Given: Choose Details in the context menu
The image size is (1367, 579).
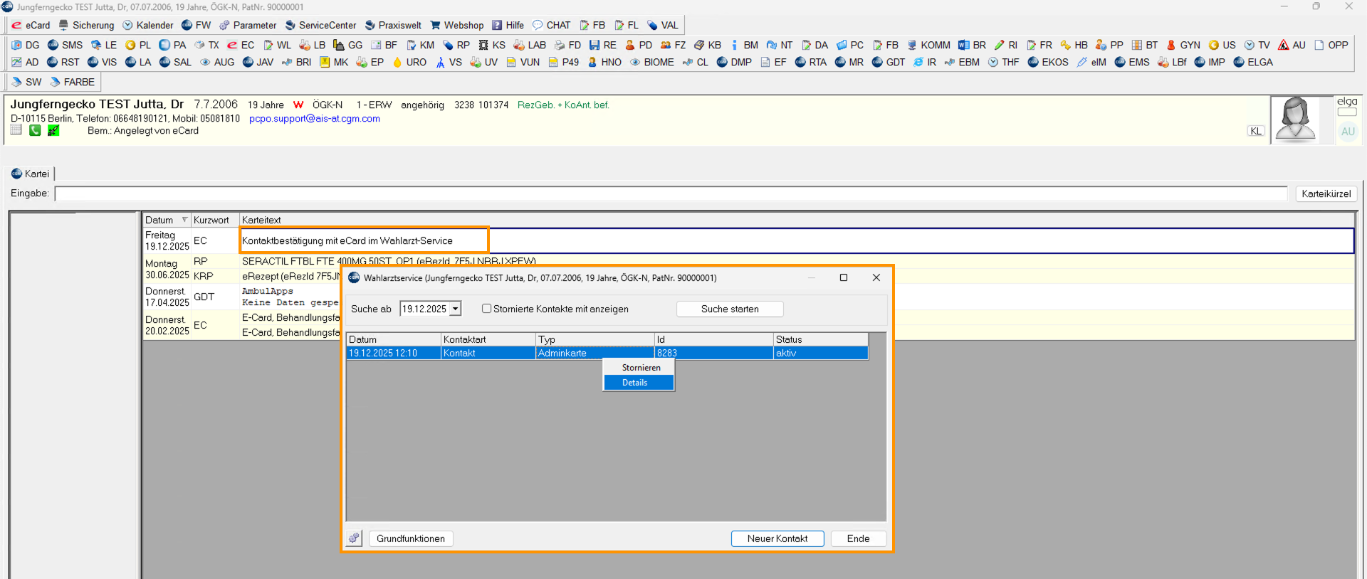Looking at the screenshot, I should pyautogui.click(x=635, y=383).
